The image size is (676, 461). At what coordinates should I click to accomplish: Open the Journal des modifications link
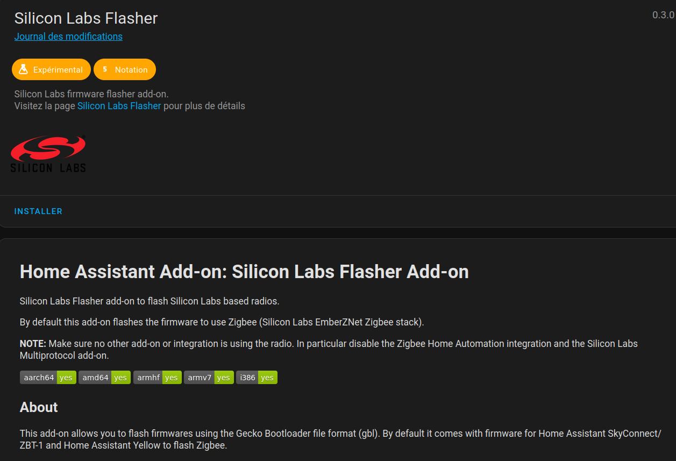click(x=68, y=37)
